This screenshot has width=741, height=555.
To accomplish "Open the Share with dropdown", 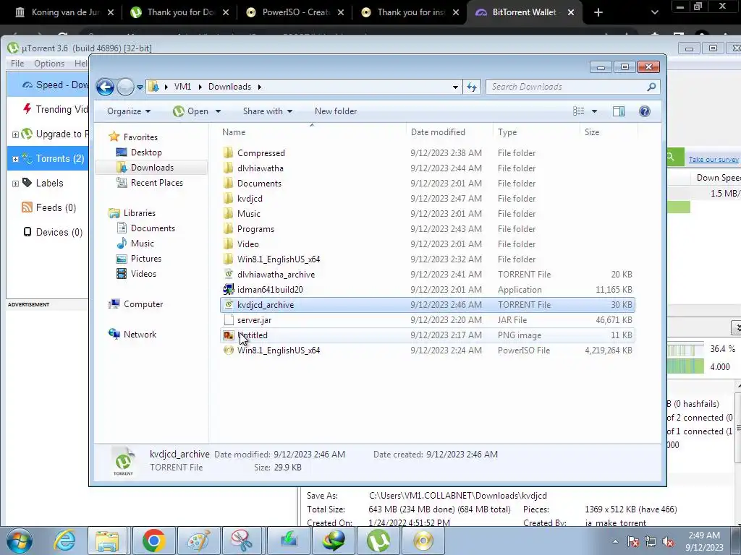I will 268,111.
